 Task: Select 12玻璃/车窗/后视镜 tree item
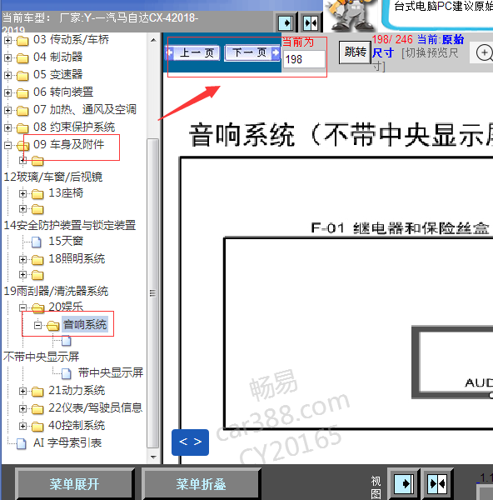[x=53, y=177]
